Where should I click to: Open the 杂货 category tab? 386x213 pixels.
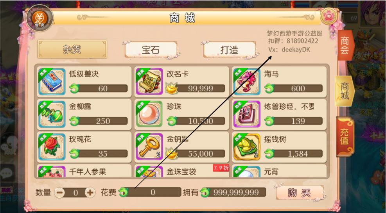point(72,49)
